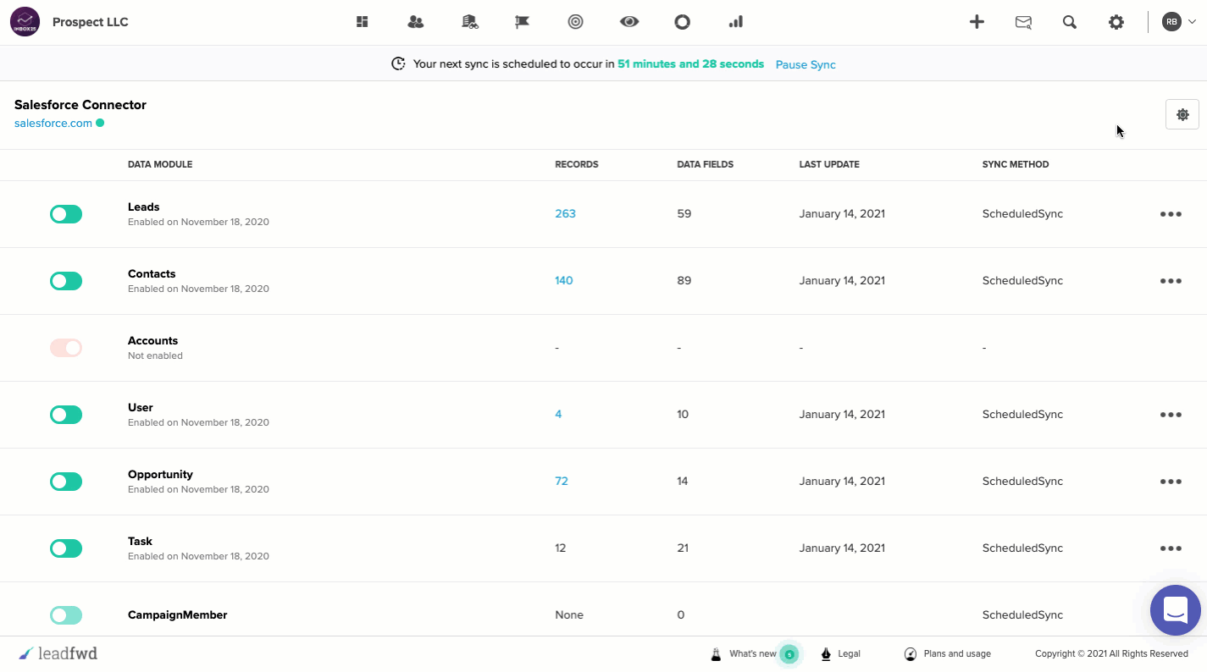Click the SYNC METHOD column header
This screenshot has height=672, width=1207.
[x=1016, y=164]
